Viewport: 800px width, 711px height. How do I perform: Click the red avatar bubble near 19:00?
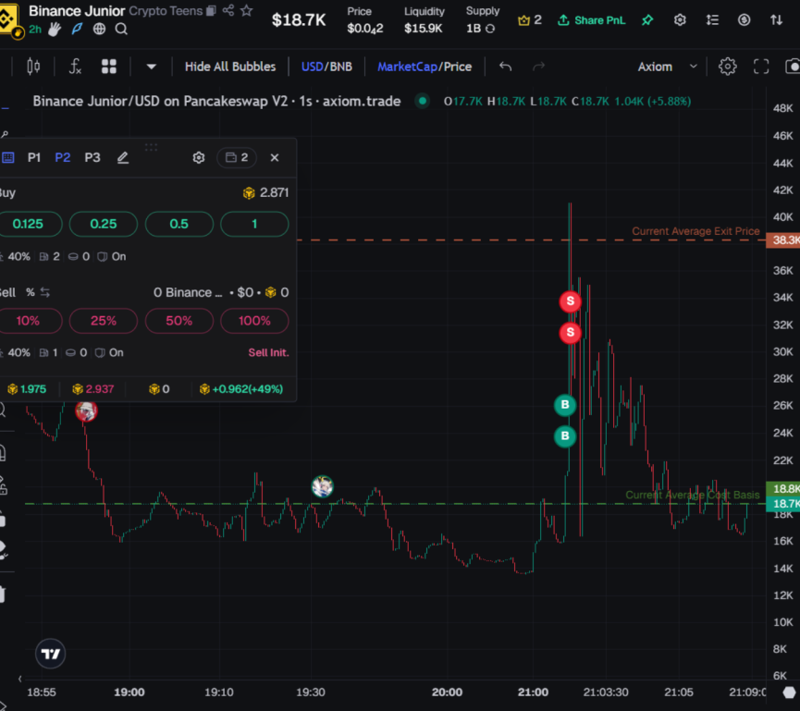86,411
